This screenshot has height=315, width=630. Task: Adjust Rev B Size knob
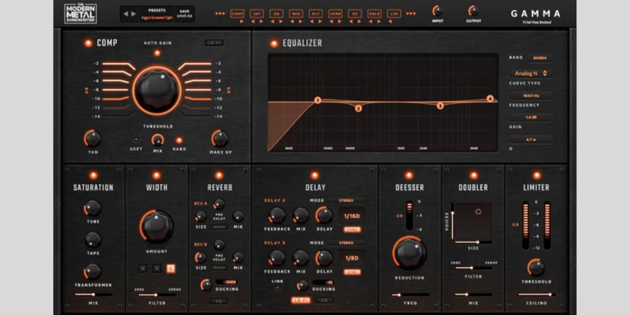point(201,257)
